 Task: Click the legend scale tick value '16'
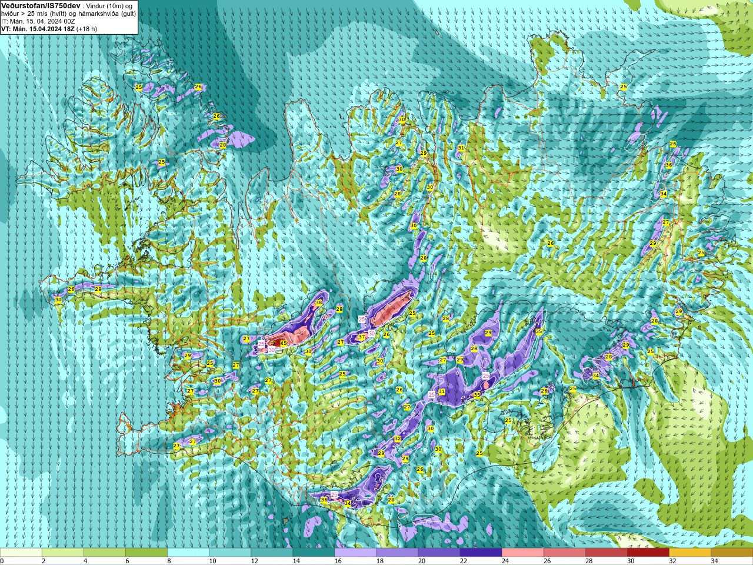tap(338, 561)
